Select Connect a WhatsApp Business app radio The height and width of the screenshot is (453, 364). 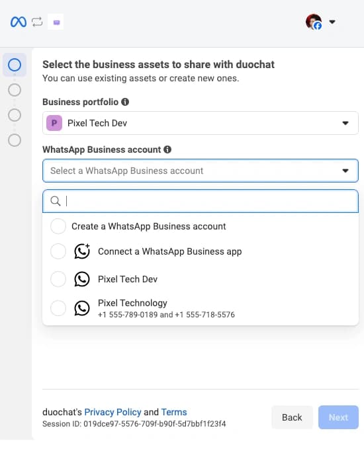(x=58, y=251)
